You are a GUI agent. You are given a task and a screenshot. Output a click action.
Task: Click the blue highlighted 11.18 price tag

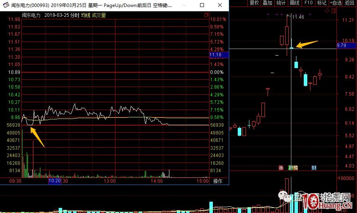click(219, 55)
